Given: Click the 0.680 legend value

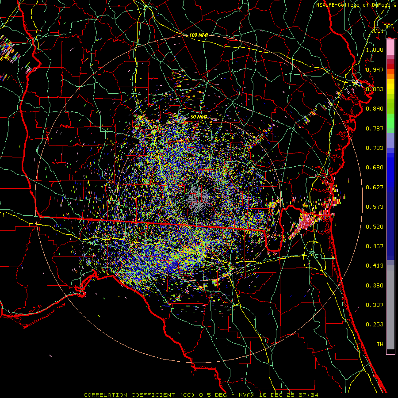Looking at the screenshot, I should point(375,168).
